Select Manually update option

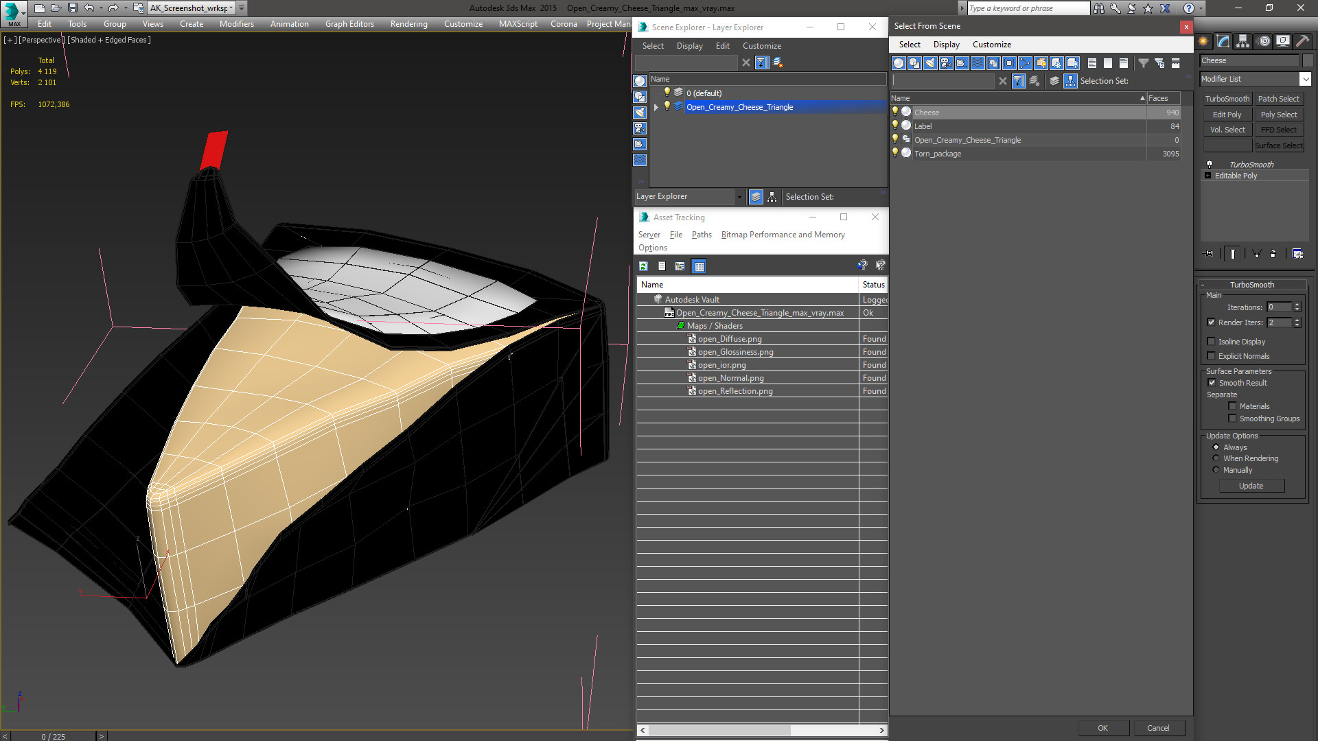pos(1216,470)
